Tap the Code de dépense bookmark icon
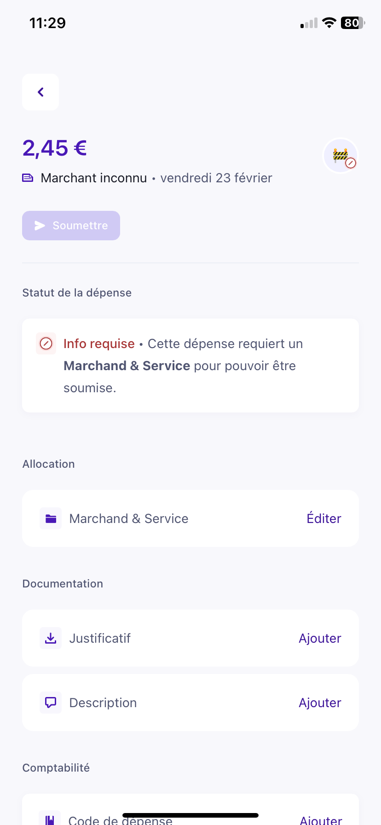The image size is (381, 825). click(x=50, y=819)
